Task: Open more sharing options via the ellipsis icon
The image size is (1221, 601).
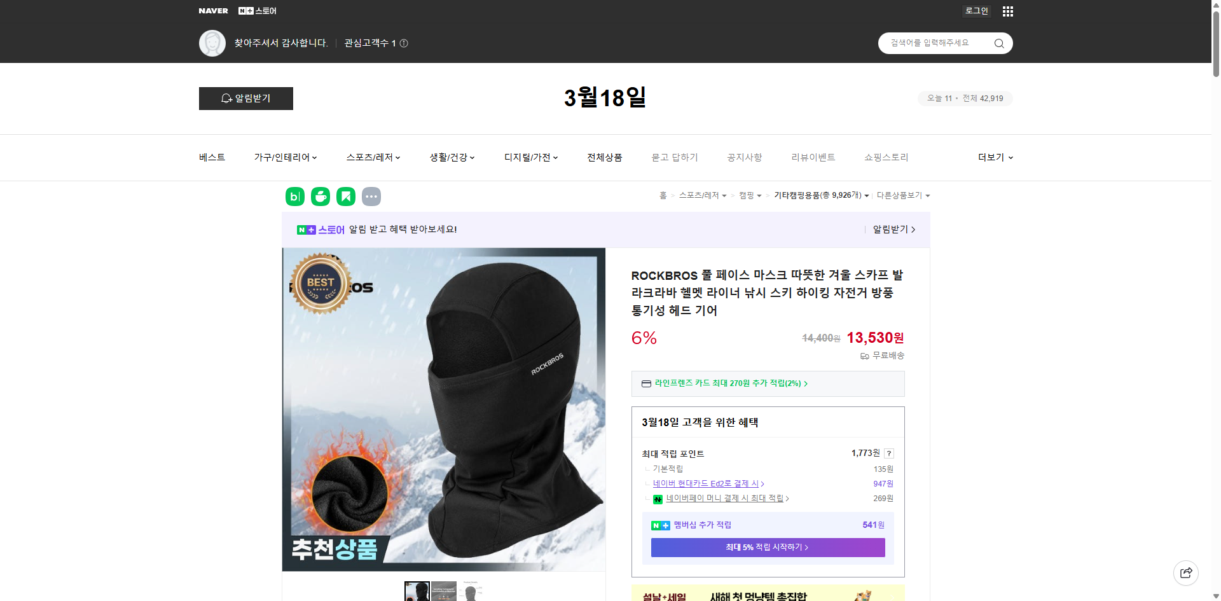Action: [372, 197]
